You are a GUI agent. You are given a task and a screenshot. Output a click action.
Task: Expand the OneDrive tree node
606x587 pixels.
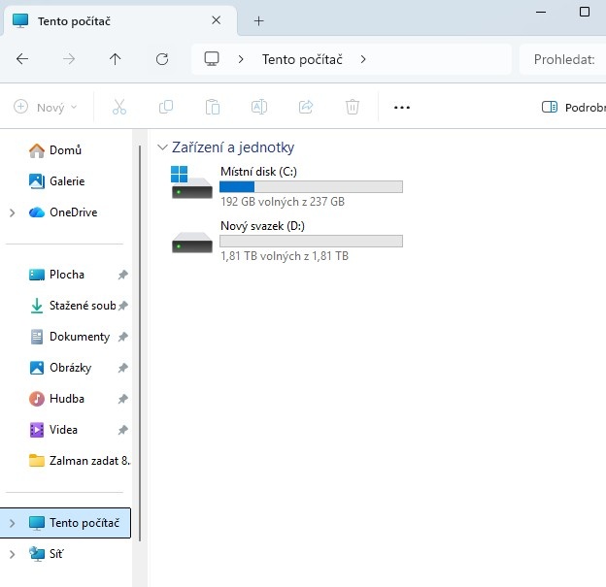coord(12,212)
